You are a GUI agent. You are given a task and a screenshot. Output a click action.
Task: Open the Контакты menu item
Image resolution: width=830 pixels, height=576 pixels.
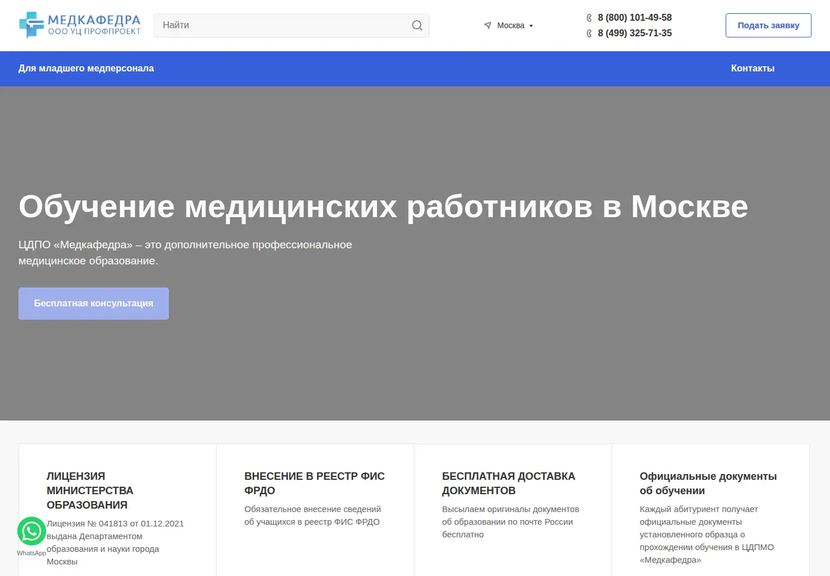click(753, 69)
